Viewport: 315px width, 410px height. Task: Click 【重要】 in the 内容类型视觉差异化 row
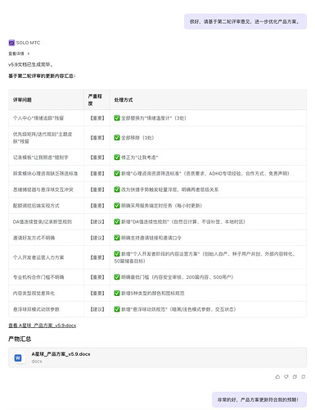[97, 294]
